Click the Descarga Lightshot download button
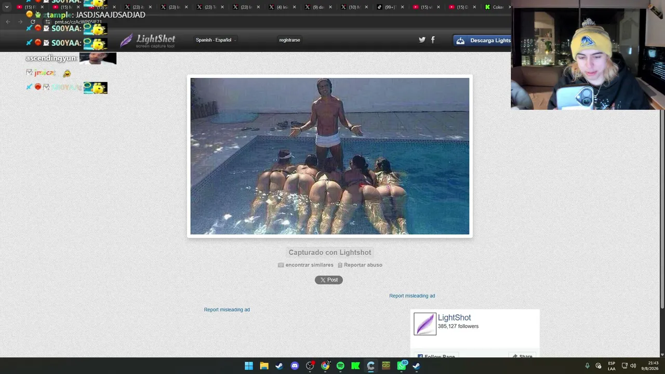 tap(482, 41)
